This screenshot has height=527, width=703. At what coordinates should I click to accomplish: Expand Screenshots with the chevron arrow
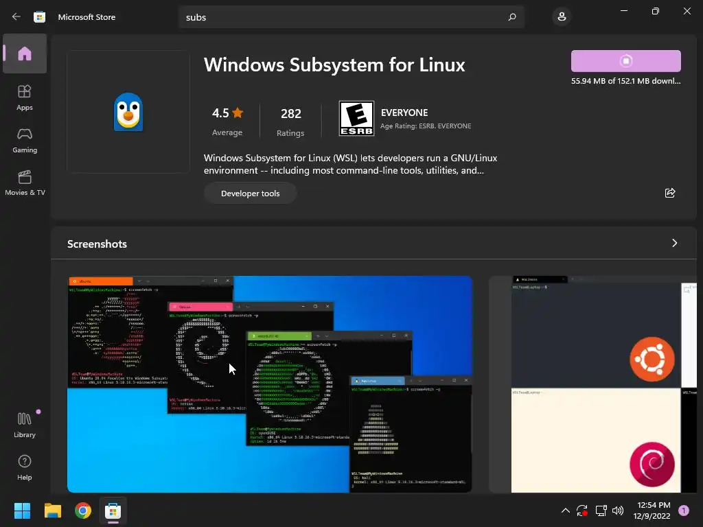[x=674, y=243]
